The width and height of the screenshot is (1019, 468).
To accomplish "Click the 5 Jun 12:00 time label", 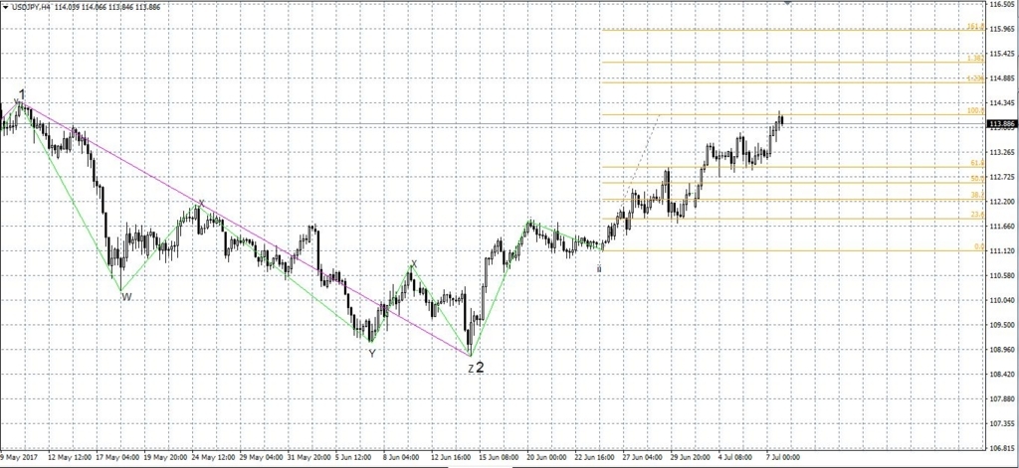I will click(355, 457).
